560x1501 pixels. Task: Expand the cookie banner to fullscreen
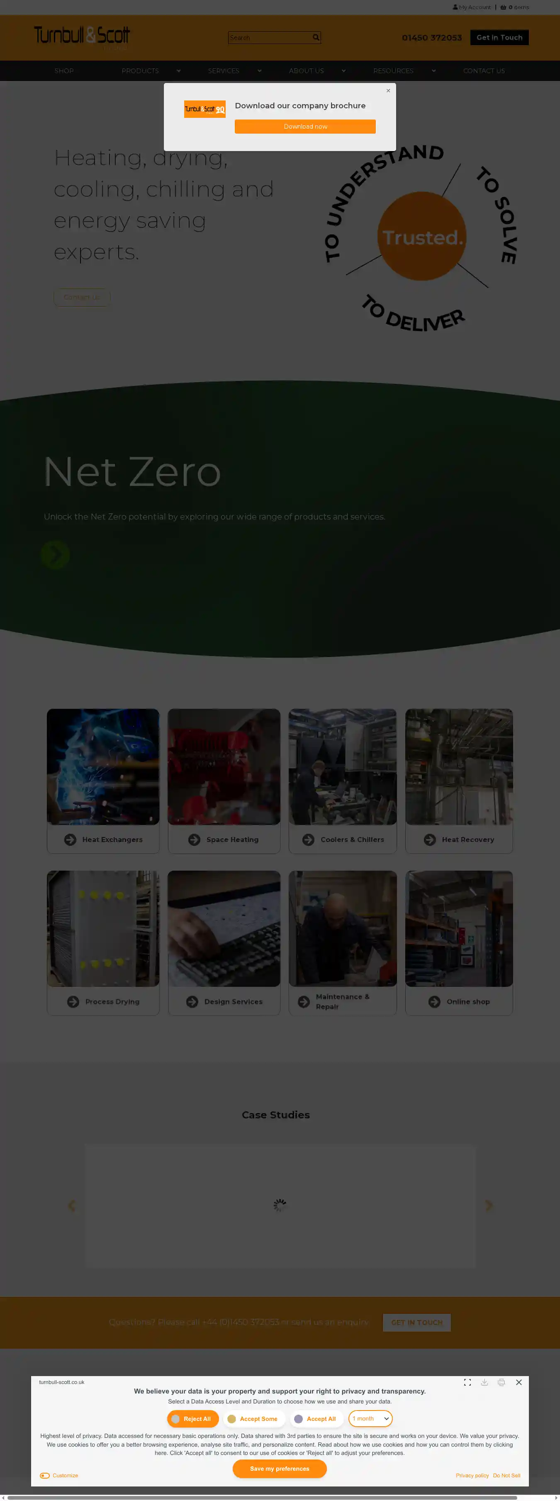coord(467,1382)
